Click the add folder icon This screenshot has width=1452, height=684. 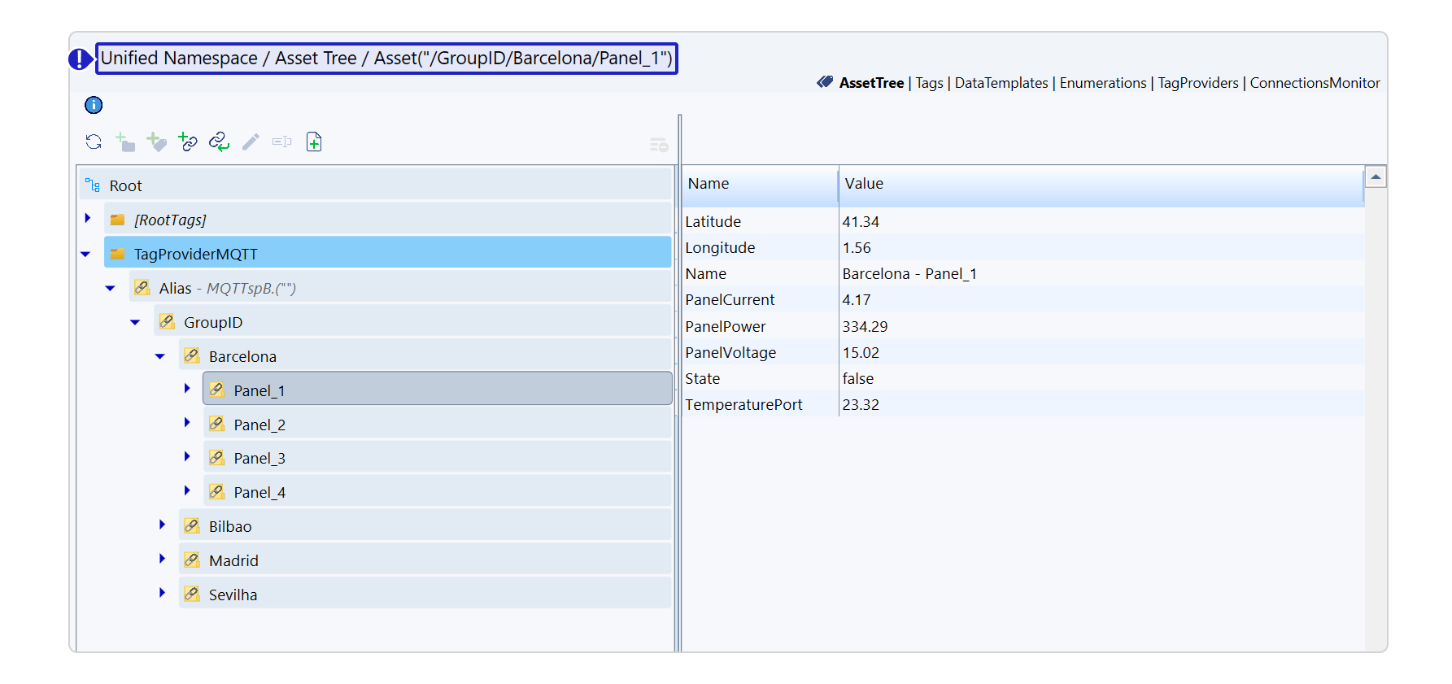click(x=125, y=142)
